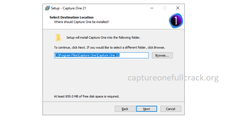Continue with the Next button
Image resolution: width=228 pixels, height=120 pixels.
pos(146,109)
